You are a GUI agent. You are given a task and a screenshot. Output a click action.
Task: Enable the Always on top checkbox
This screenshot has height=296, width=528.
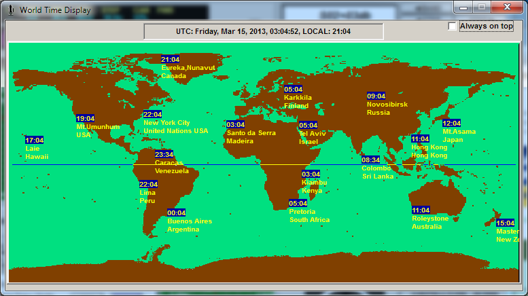pos(453,26)
